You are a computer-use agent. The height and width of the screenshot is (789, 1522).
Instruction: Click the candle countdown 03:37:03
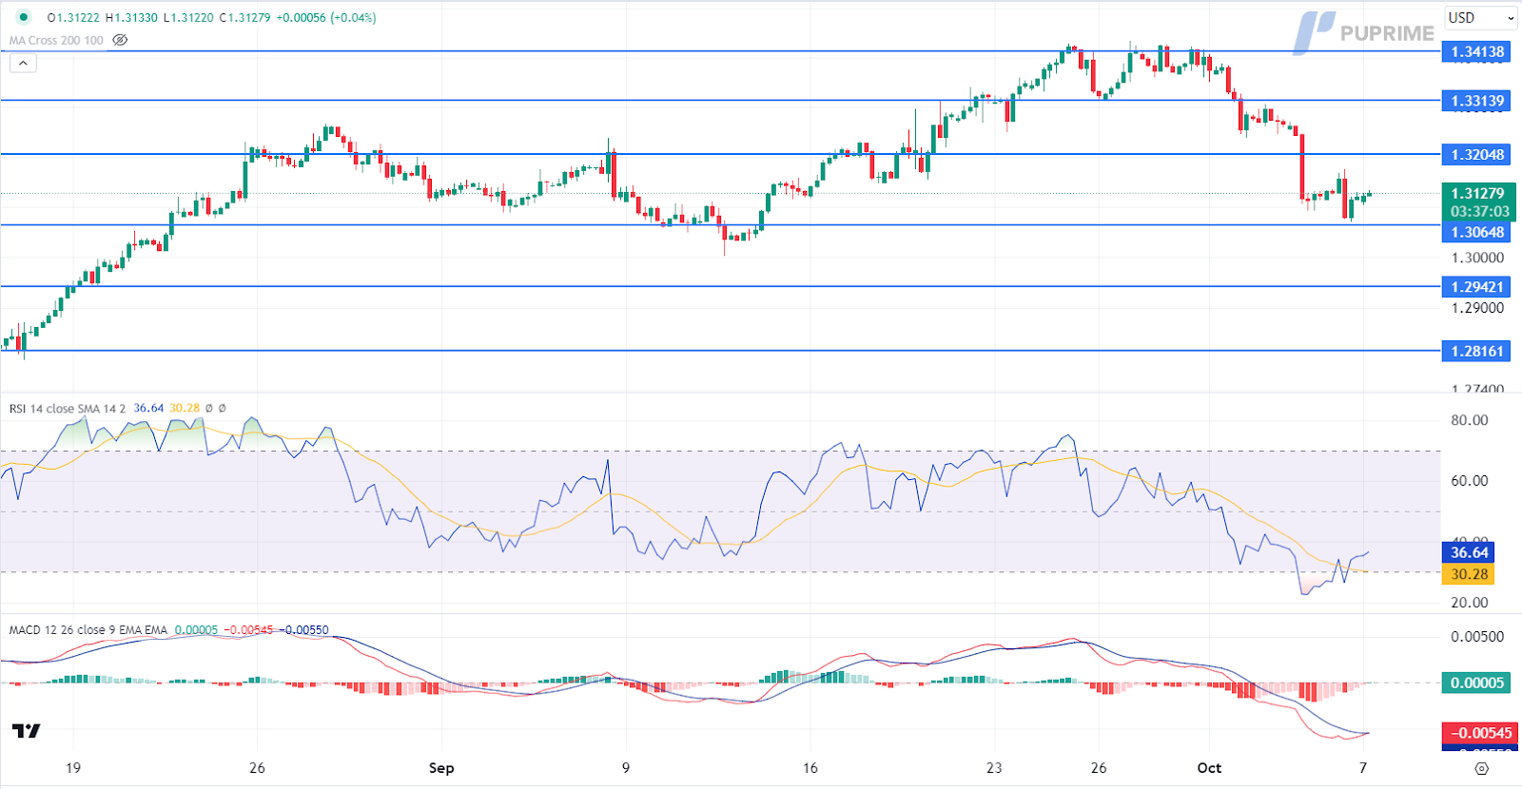[x=1479, y=211]
